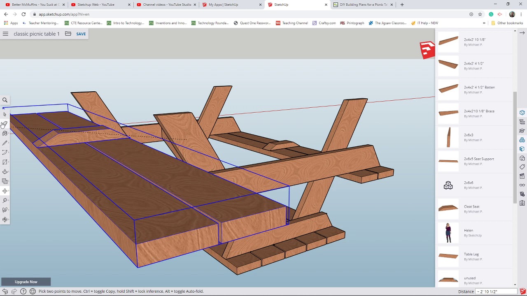Screen dimensions: 527x296
Task: Open 'Channel videos - YouTube Studio' tab
Action: (x=167, y=5)
